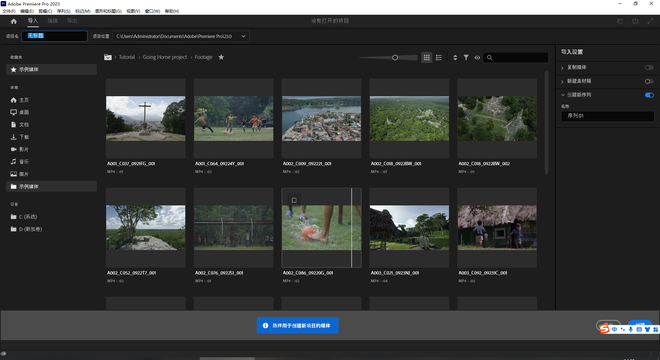
Task: Go to Going Home project breadcrumb
Action: (x=165, y=57)
